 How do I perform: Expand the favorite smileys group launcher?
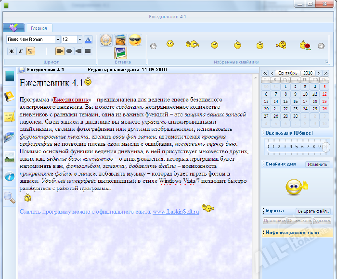coord(327,62)
